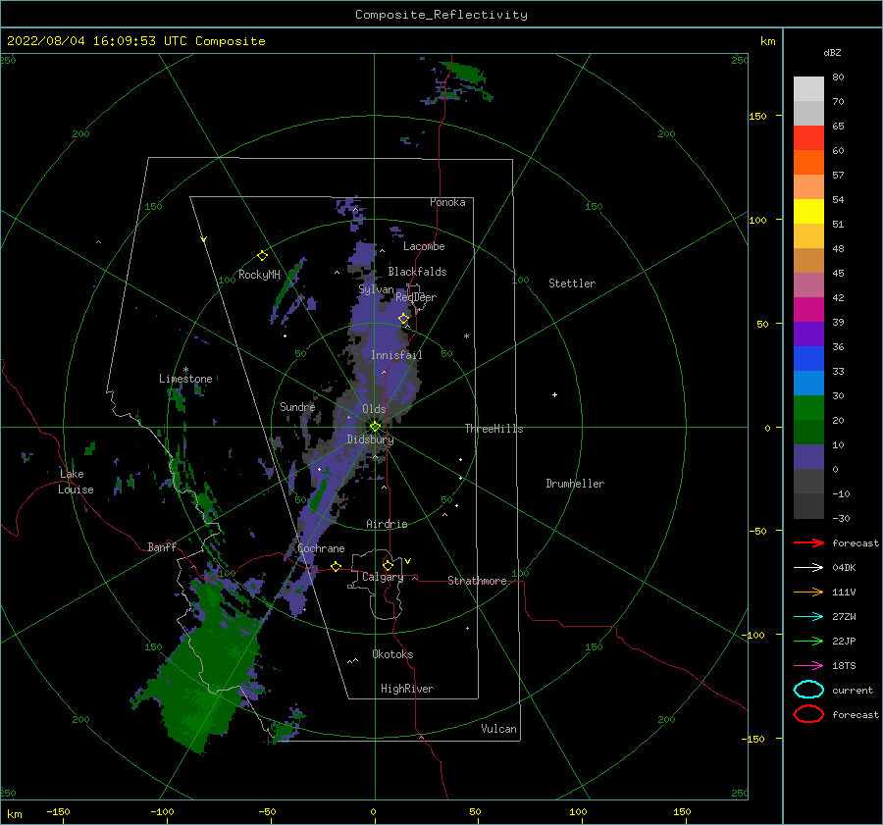Click the red forecast ellipse in legend

tap(808, 714)
